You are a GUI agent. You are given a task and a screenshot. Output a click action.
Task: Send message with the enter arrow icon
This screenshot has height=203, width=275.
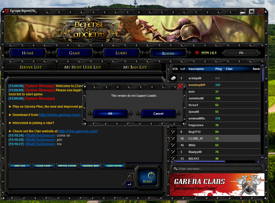tap(129, 185)
